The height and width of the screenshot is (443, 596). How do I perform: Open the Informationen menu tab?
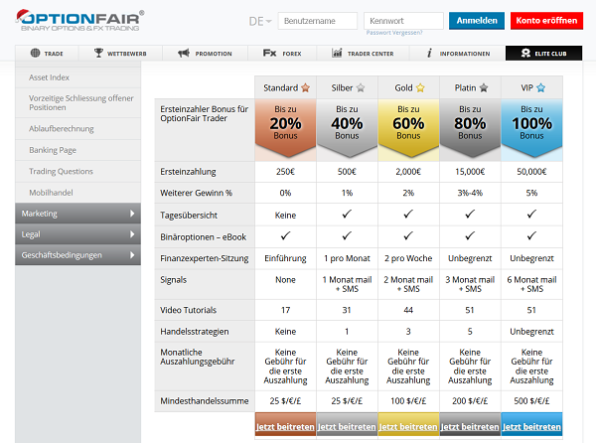458,54
